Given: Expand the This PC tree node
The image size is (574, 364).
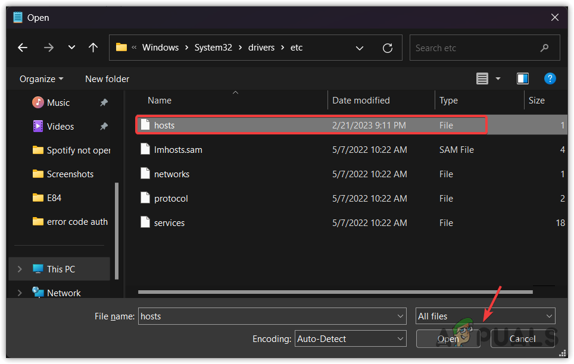Looking at the screenshot, I should 20,269.
